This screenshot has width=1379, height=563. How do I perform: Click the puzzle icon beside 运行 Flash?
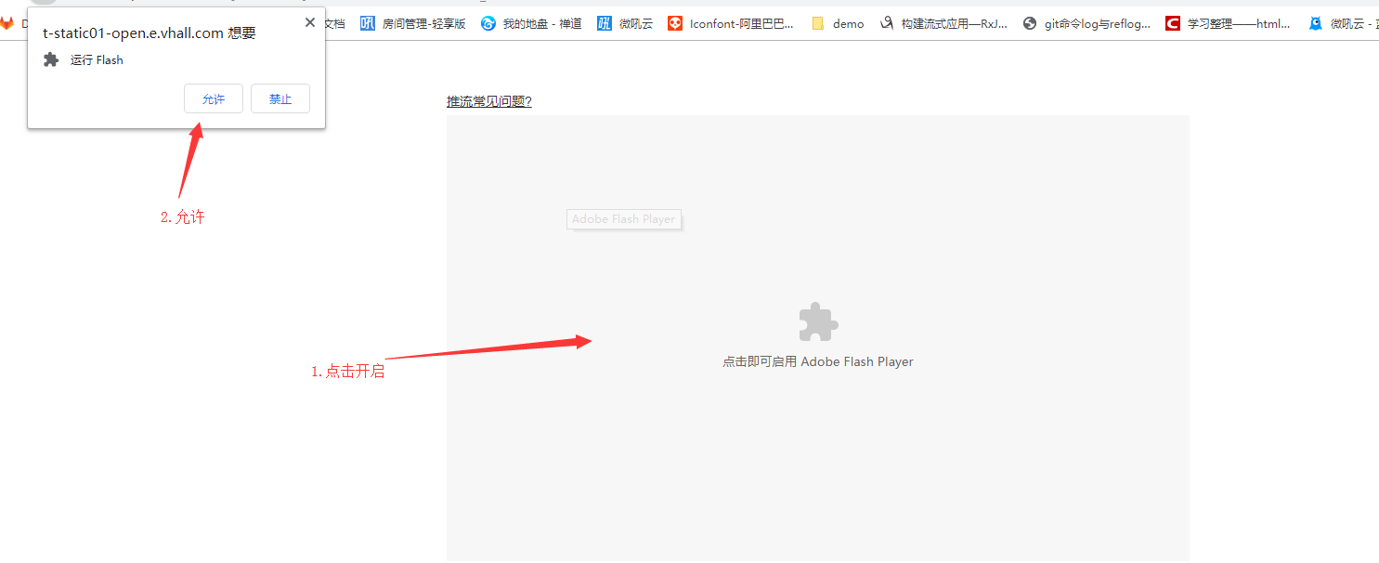51,59
